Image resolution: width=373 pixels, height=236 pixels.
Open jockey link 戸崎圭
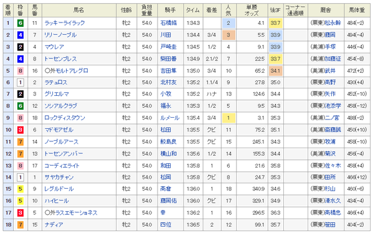coord(168,47)
